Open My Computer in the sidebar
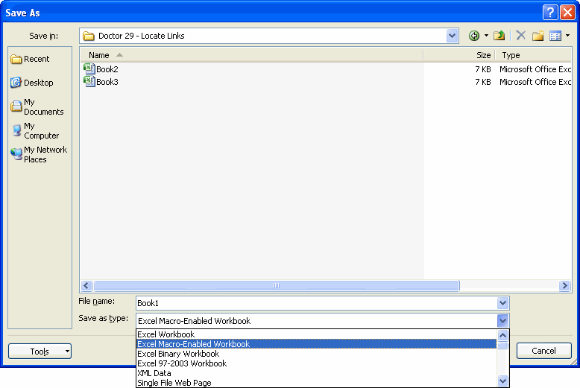This screenshot has width=580, height=388. pos(35,131)
